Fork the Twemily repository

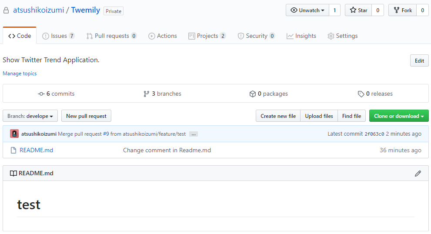402,10
